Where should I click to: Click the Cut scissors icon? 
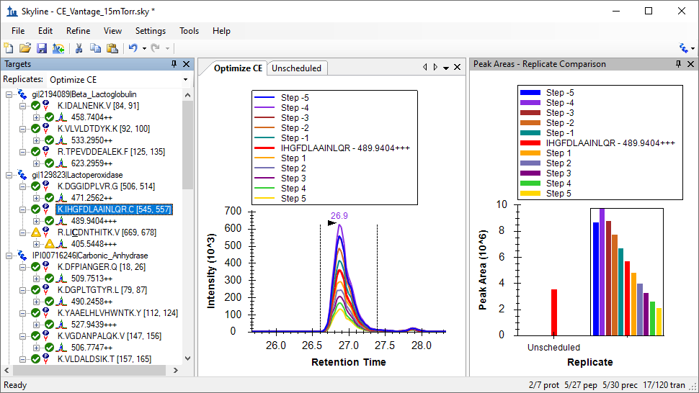[x=79, y=48]
